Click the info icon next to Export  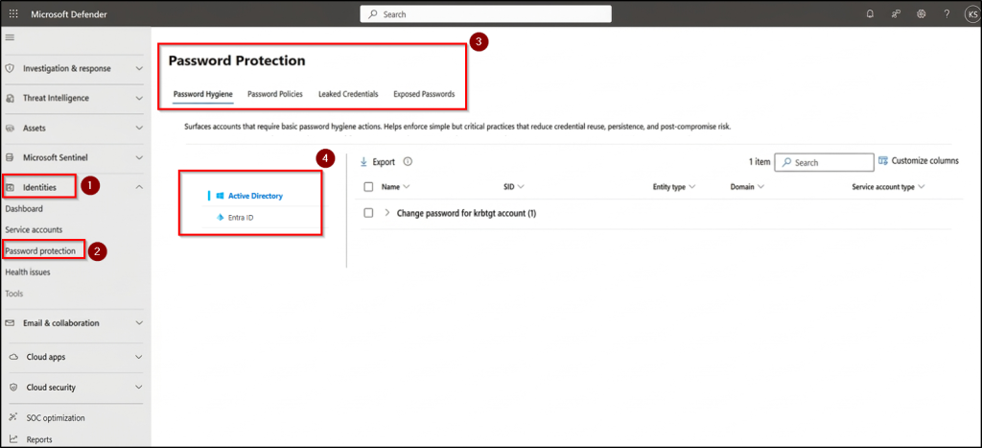click(x=408, y=162)
